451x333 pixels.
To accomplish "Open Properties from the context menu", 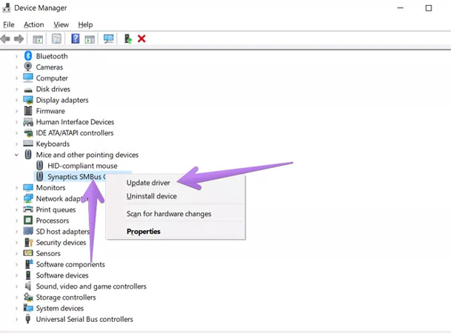I will 143,232.
